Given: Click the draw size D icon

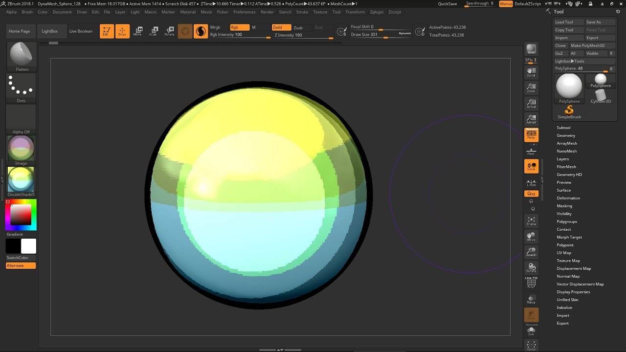Looking at the screenshot, I should point(420,31).
